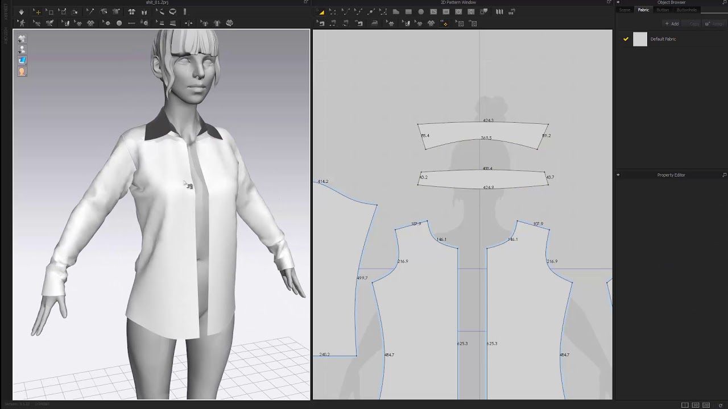The image size is (728, 409).
Task: Select the Iron tool in 2D toolbar
Action: coord(374,23)
